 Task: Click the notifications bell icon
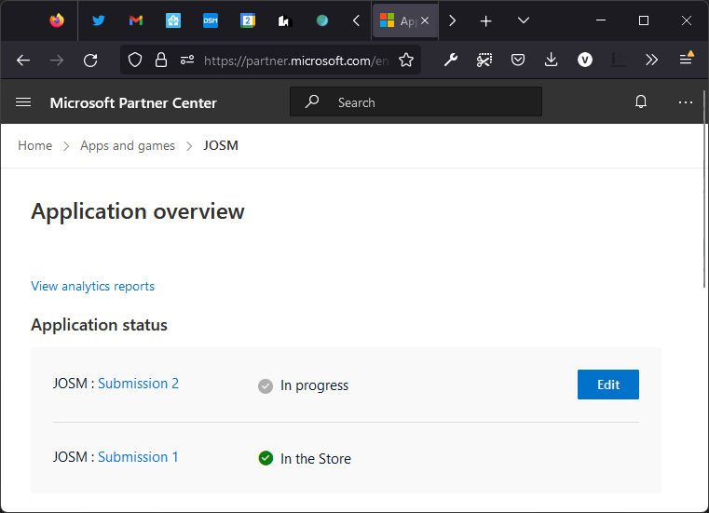tap(641, 102)
